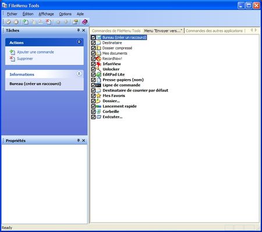Image resolution: width=262 pixels, height=232 pixels.
Task: Pin the Tâches panel with its pushpin
Action: coord(79,30)
